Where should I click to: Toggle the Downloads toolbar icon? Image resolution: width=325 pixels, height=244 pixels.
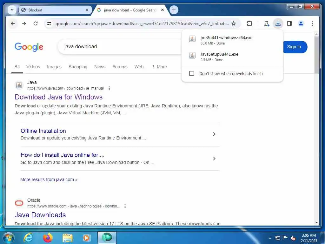pos(278,24)
